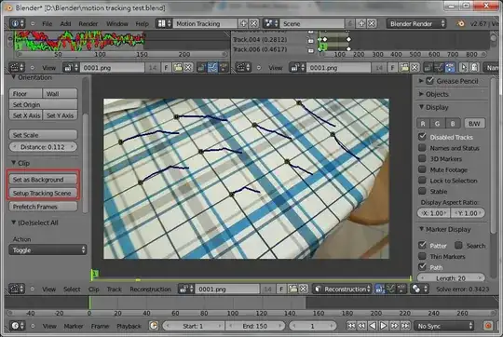This screenshot has width=503, height=337.
Task: Adjust the path Length 20 field
Action: 451,278
